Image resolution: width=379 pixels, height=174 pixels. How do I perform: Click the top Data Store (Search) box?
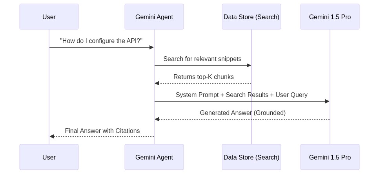click(x=251, y=17)
